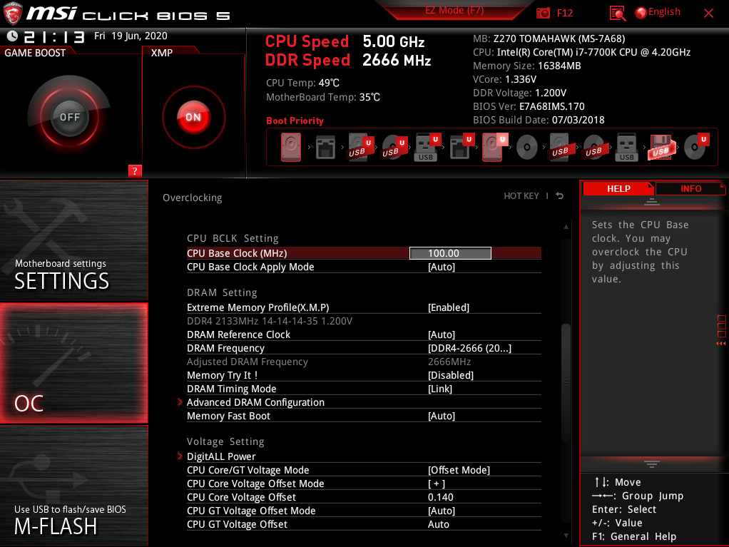
Task: Click the Fri 19 Jun, 2020 date
Action: click(x=131, y=36)
